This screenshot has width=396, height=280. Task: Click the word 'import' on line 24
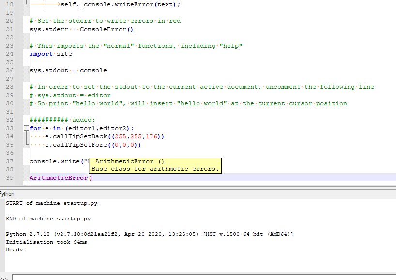(41, 54)
